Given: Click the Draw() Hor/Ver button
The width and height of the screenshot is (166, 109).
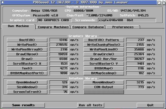Looking at the screenshot, I should click(x=104, y=59).
